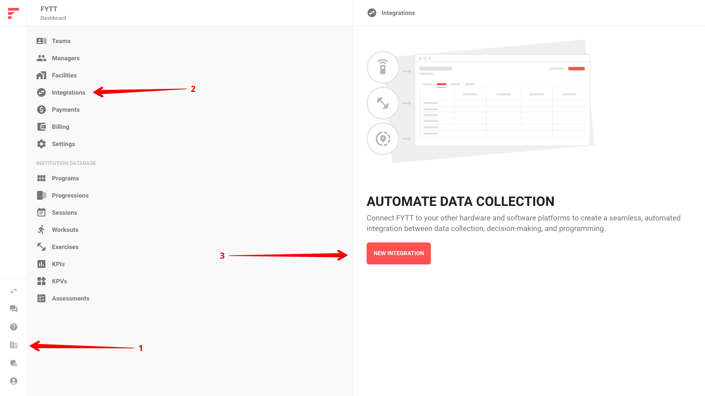Click the Managers people icon
This screenshot has height=396, width=705.
[41, 58]
